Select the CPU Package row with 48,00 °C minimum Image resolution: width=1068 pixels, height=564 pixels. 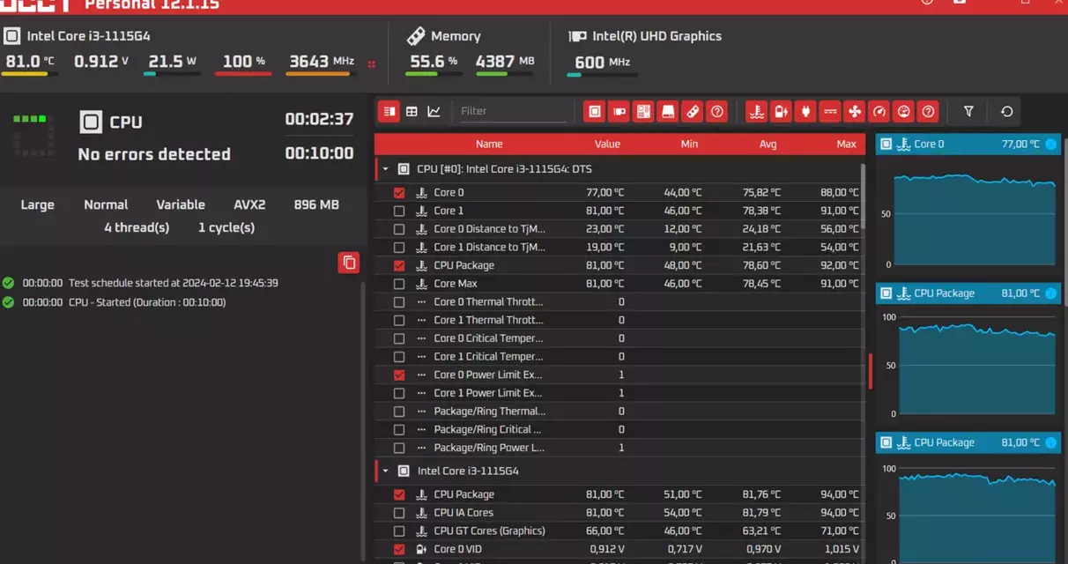coord(619,265)
